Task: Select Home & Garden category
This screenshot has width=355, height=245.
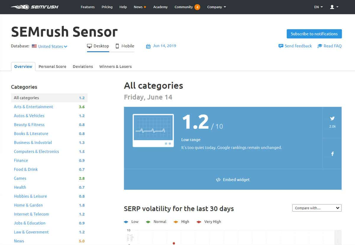Action: pyautogui.click(x=28, y=205)
